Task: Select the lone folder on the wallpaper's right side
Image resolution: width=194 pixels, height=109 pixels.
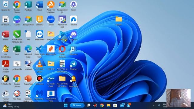Action: (119, 21)
